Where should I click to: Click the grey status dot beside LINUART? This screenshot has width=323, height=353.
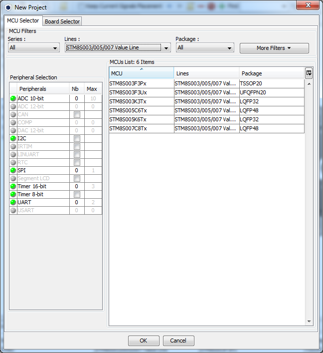(x=13, y=154)
